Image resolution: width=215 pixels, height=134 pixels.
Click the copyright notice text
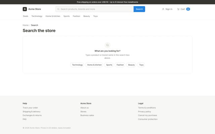point(47,128)
